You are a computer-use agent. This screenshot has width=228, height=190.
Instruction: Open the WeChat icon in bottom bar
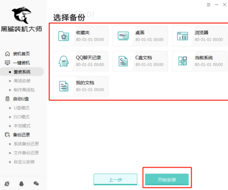(36, 184)
